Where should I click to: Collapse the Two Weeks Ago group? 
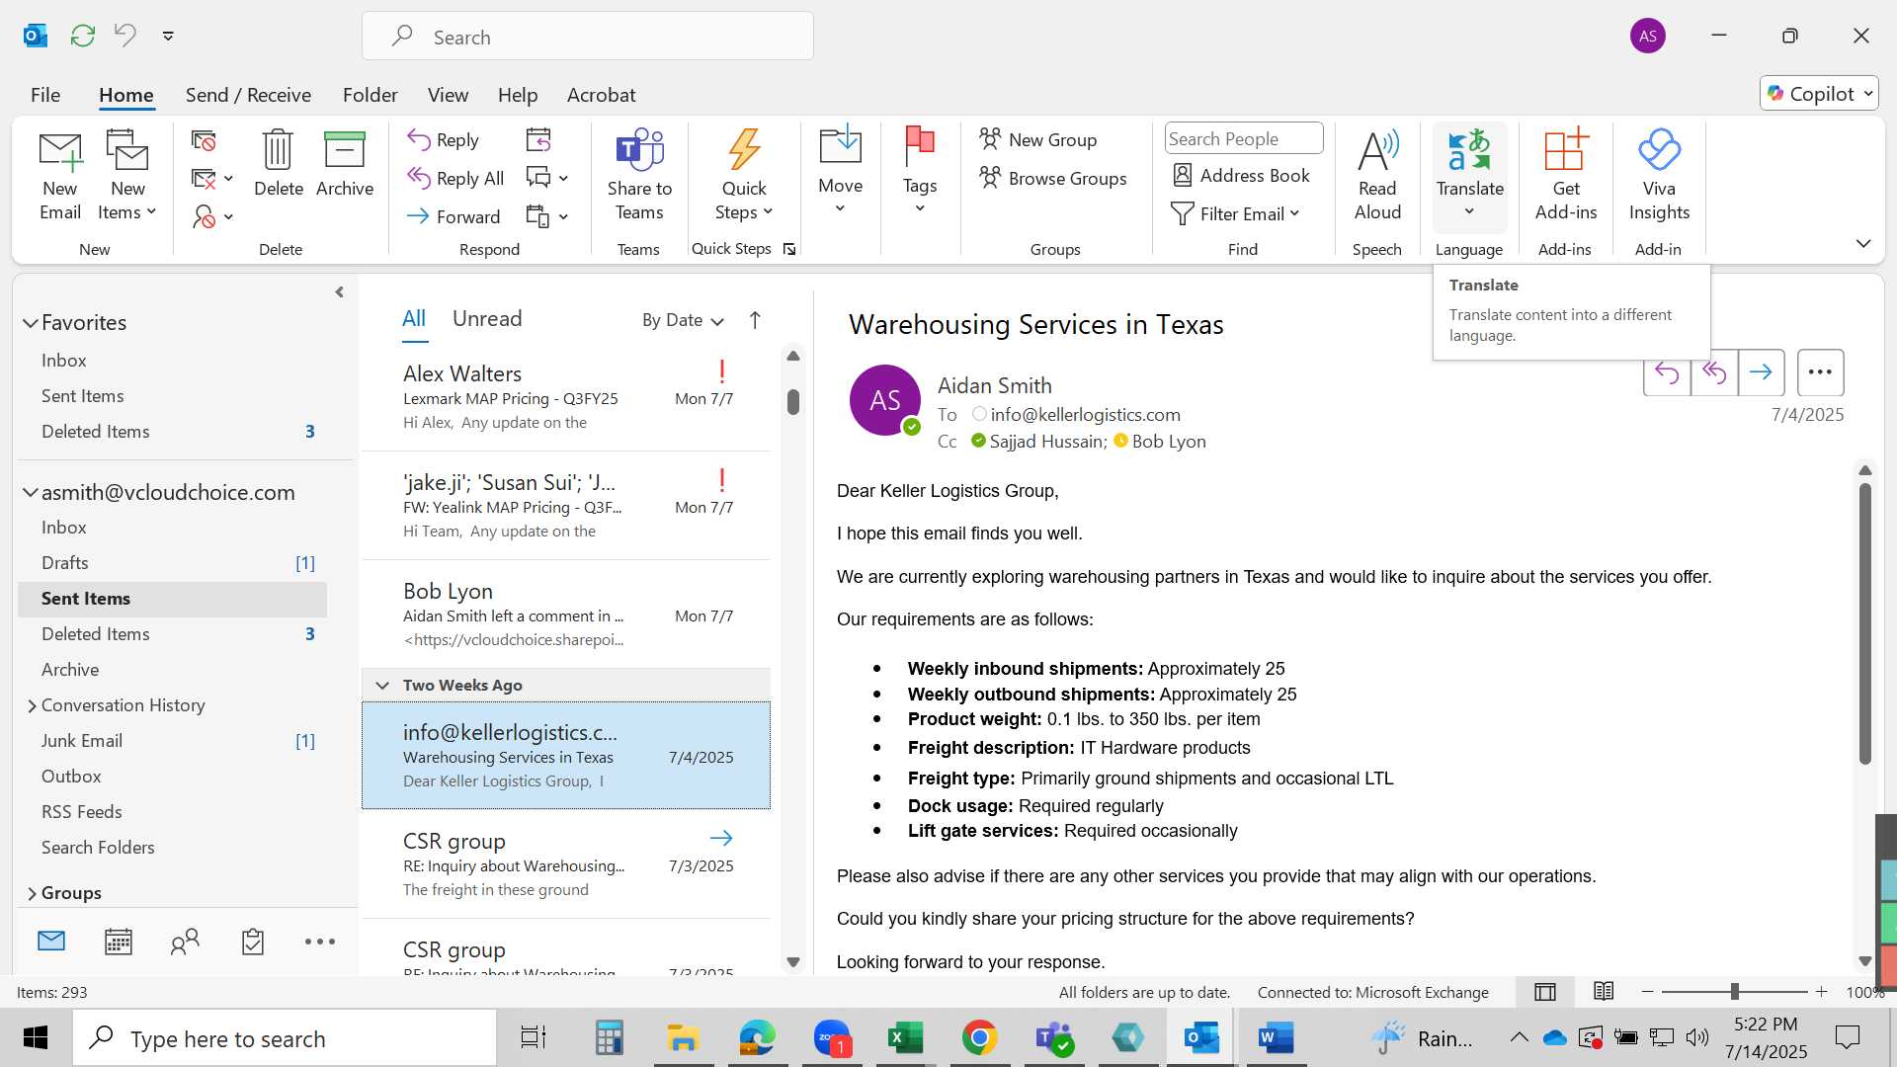point(382,686)
